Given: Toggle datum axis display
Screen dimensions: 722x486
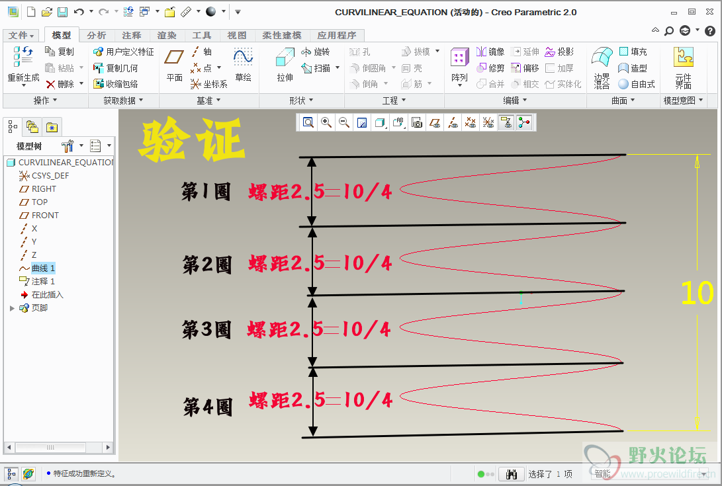Looking at the screenshot, I should 453,122.
